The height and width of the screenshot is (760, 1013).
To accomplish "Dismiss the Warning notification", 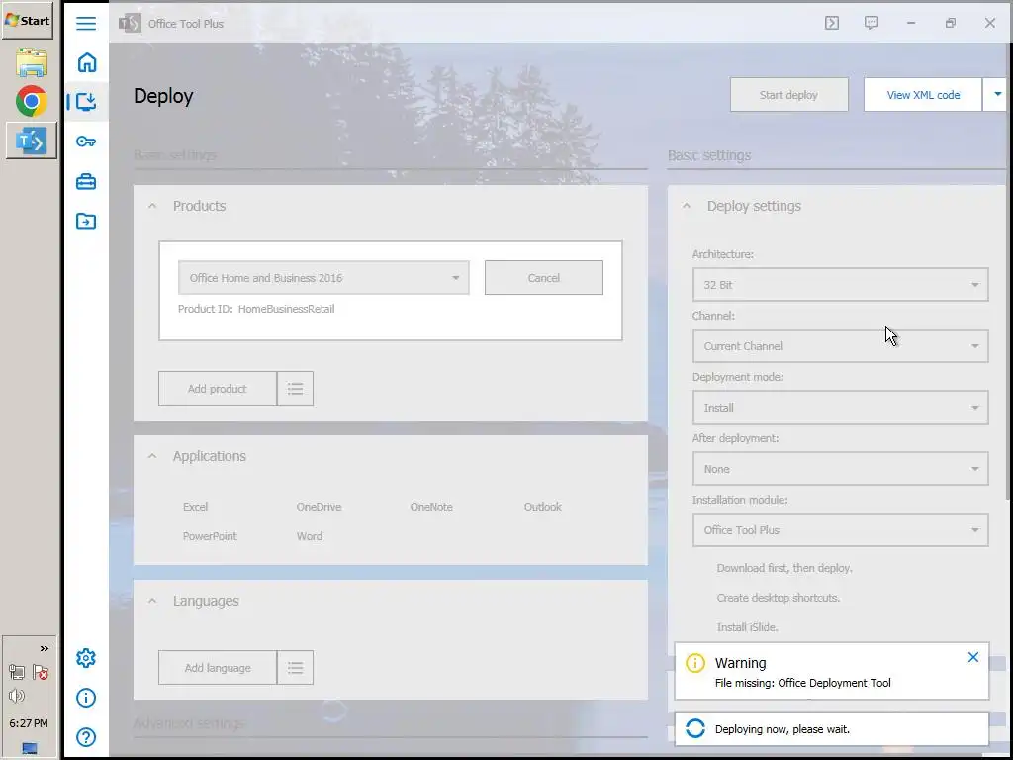I will pos(973,658).
